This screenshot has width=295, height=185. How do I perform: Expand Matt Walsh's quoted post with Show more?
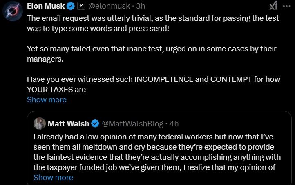click(x=53, y=177)
